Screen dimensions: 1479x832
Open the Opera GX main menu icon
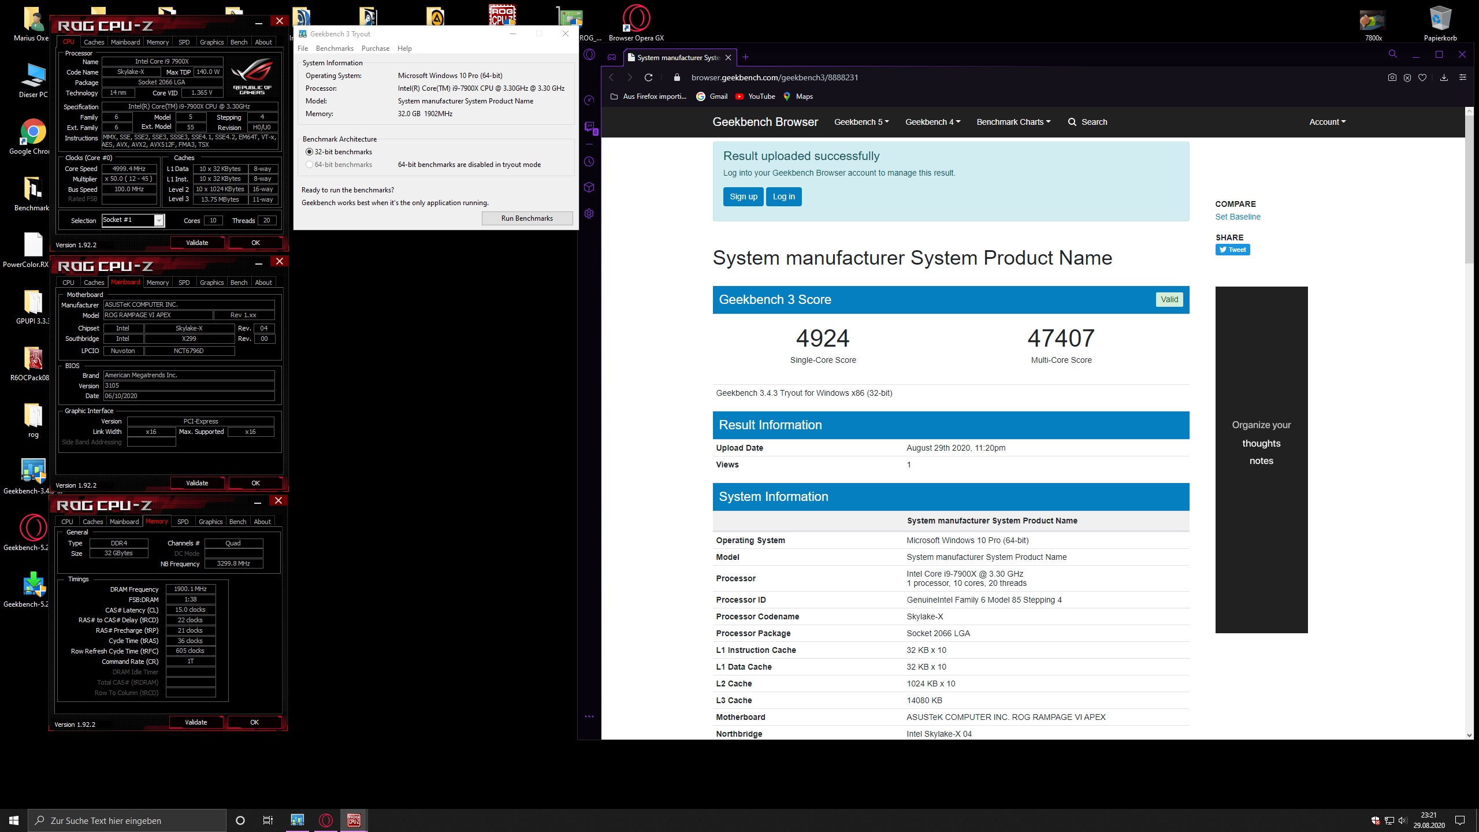tap(589, 55)
